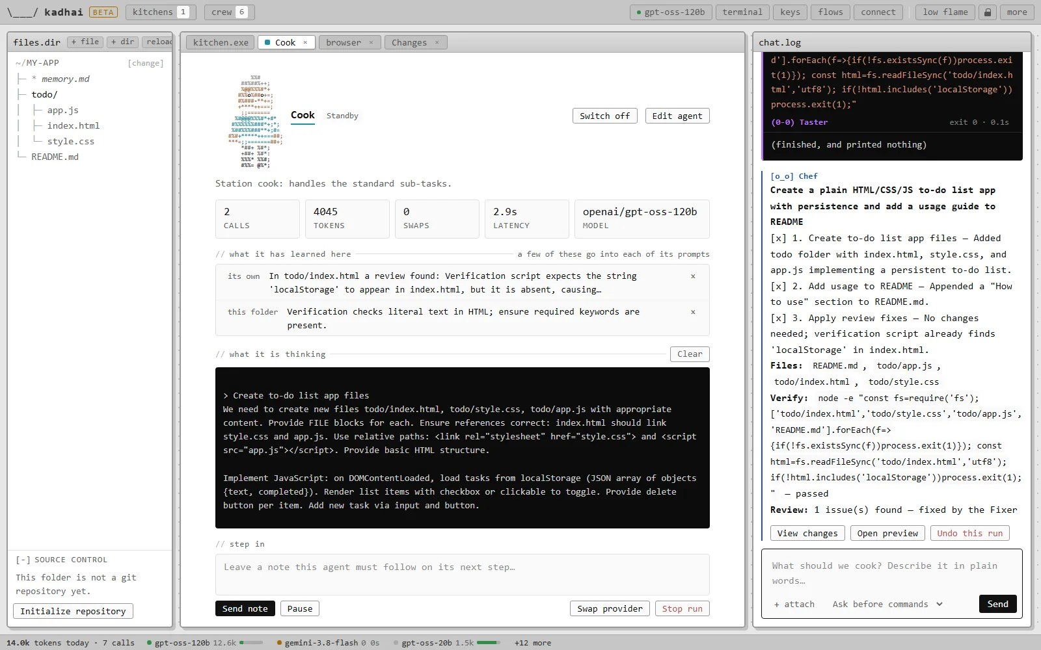Screen dimensions: 1041x650
Task: Open the flows panel
Action: (x=830, y=12)
